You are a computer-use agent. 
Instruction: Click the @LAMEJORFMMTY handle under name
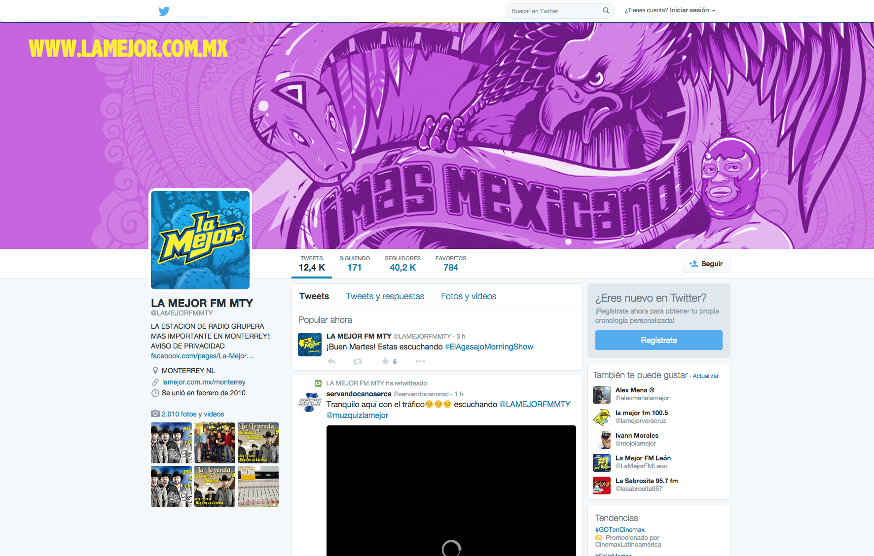pos(182,313)
